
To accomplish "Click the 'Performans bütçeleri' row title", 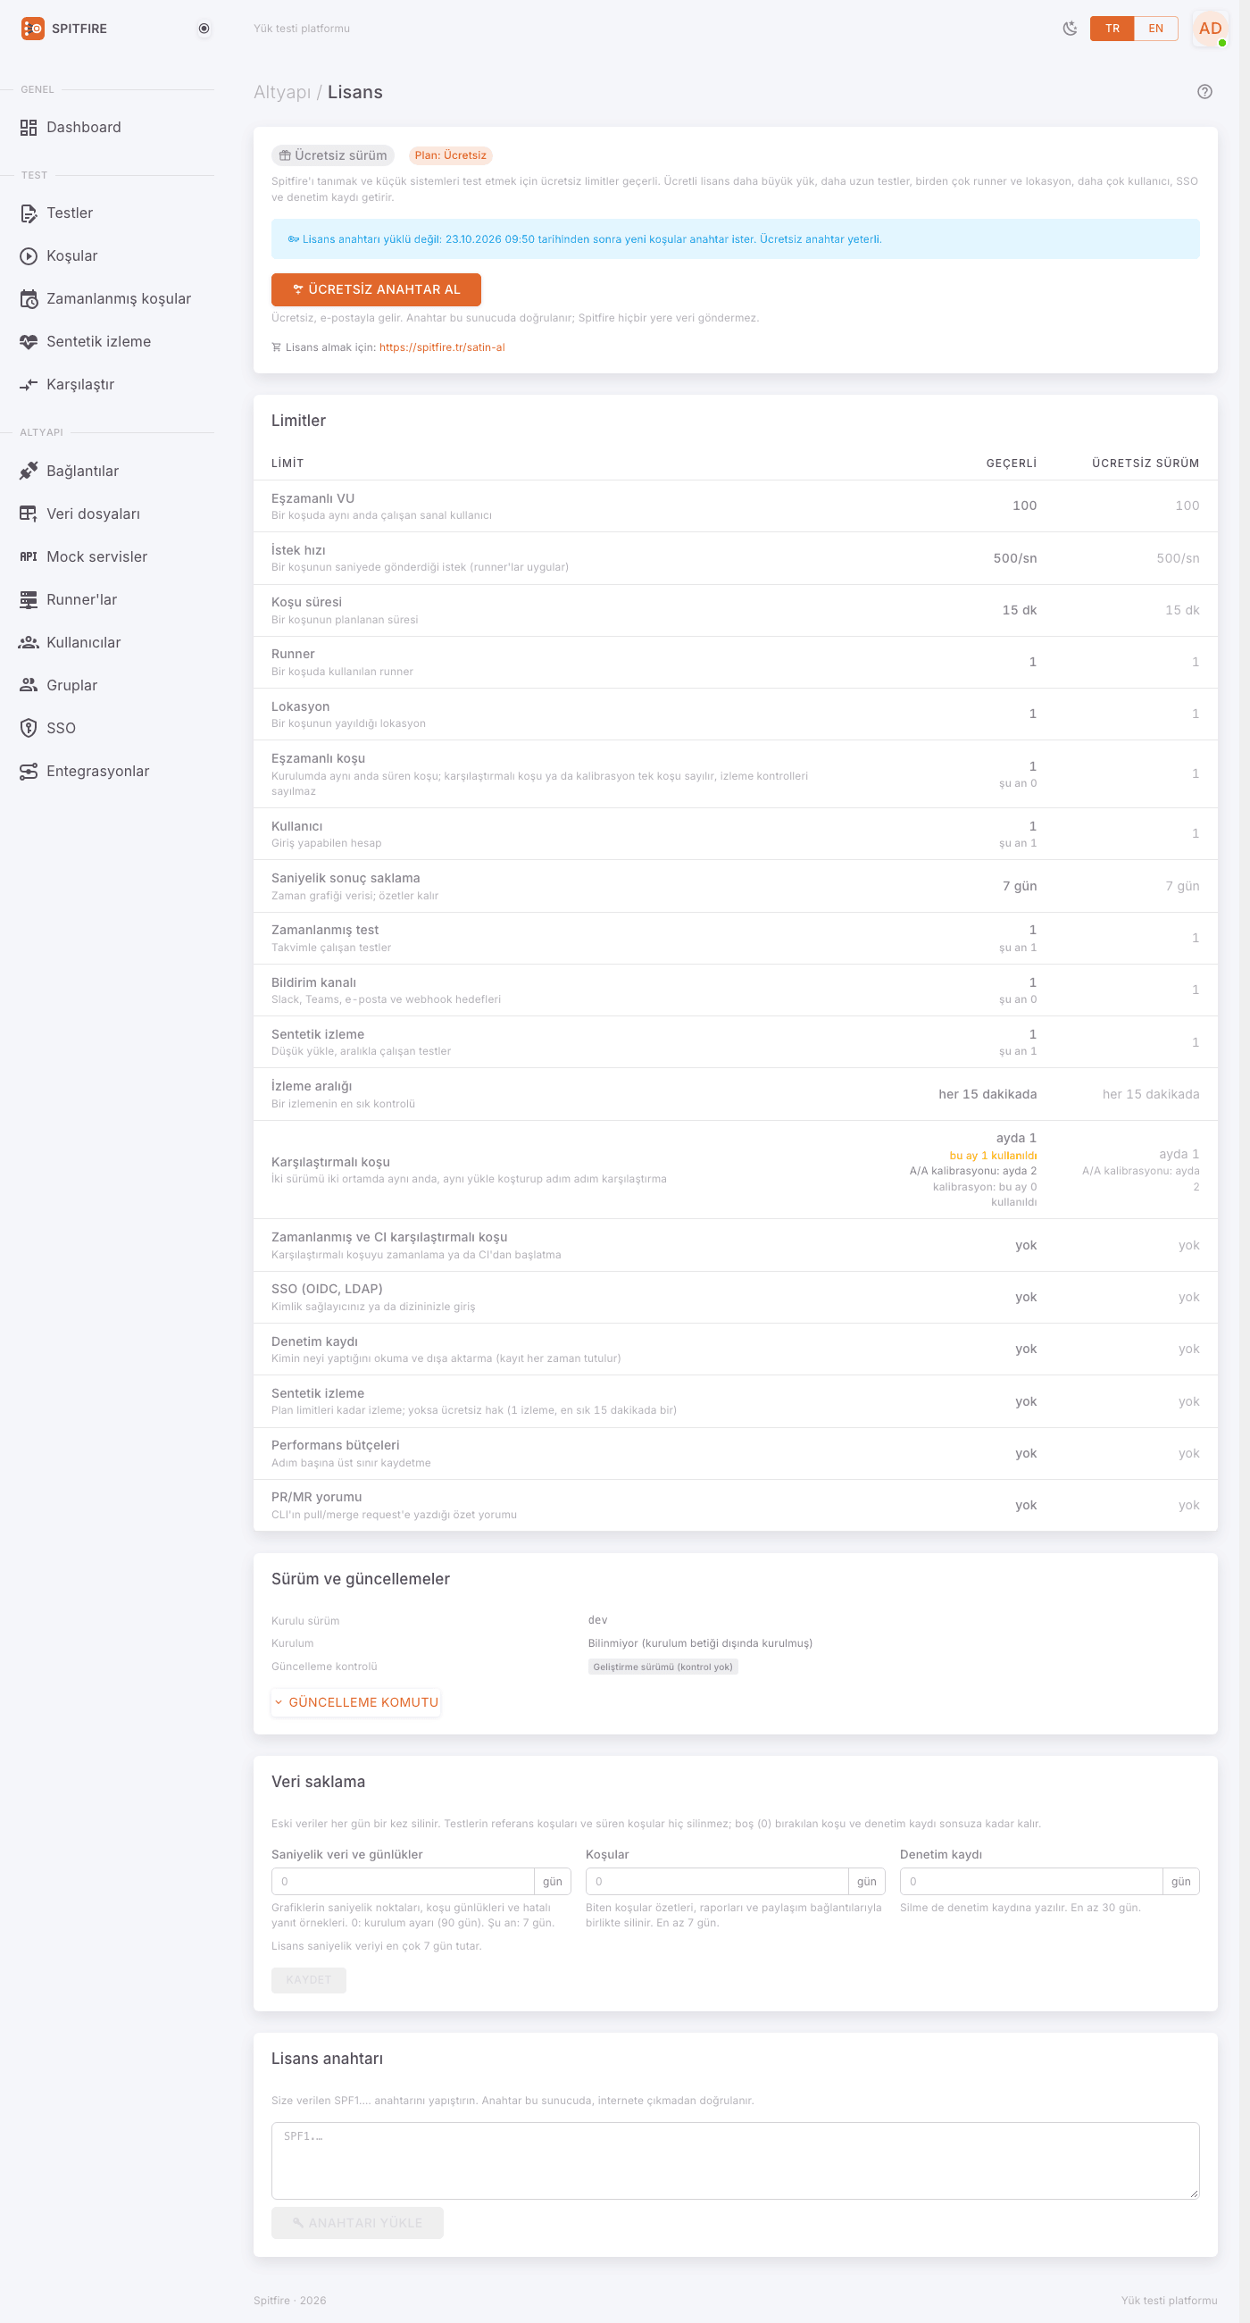I will coord(335,1445).
